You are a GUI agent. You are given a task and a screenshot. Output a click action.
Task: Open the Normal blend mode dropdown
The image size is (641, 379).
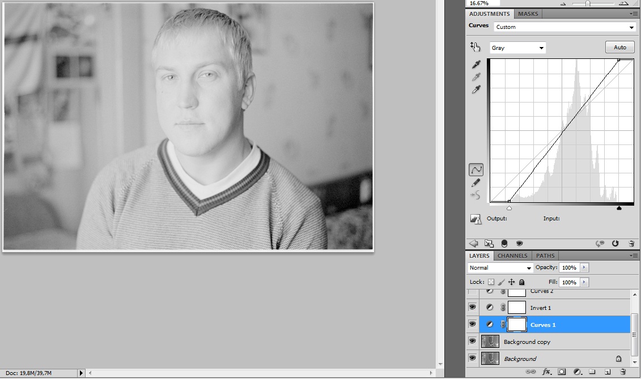coord(500,267)
